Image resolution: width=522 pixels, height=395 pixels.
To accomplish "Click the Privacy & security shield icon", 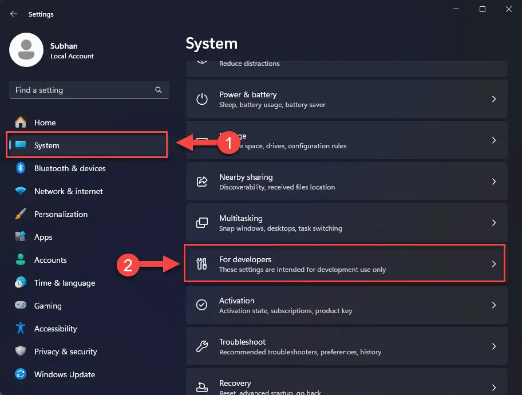I will [x=21, y=351].
